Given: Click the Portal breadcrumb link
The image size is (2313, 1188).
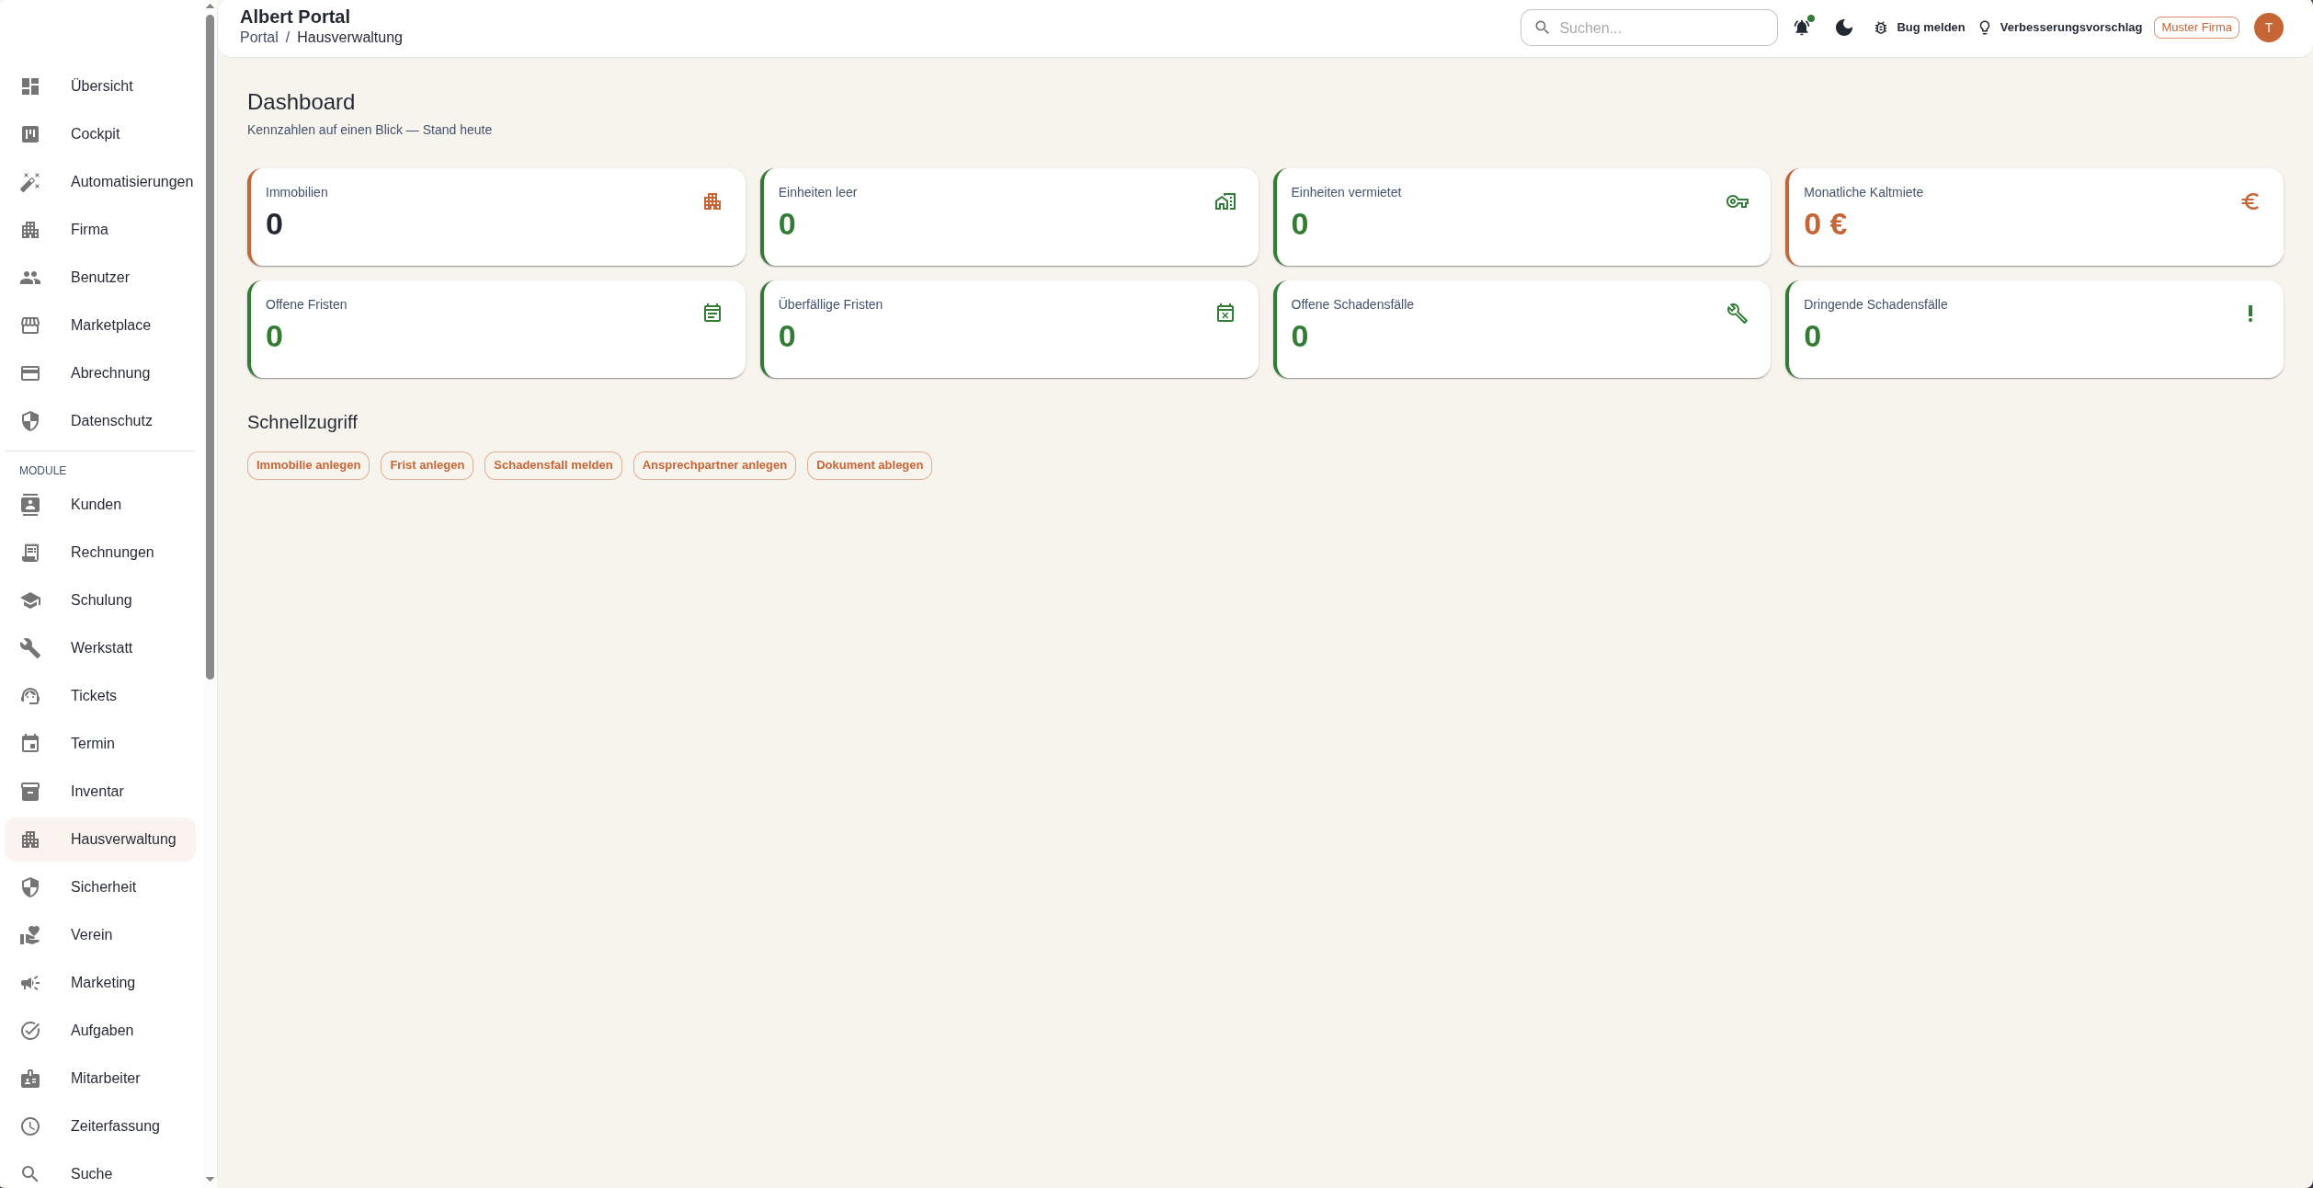Looking at the screenshot, I should click(259, 38).
